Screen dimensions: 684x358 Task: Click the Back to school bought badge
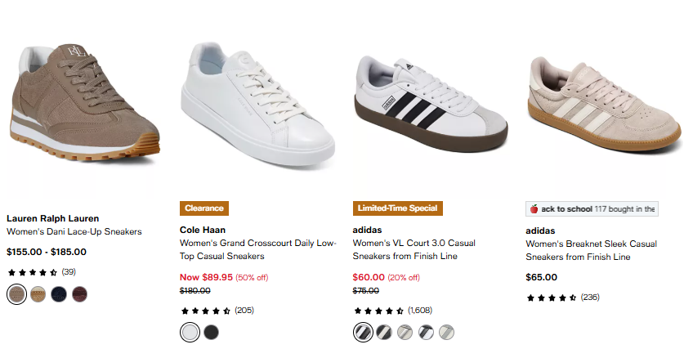click(592, 208)
